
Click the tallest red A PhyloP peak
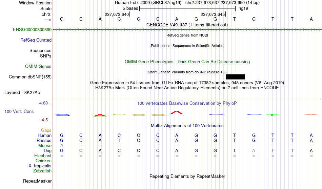click(177, 112)
